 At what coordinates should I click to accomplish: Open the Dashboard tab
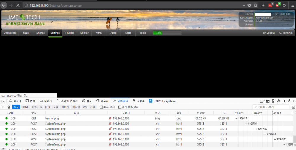(x=10, y=33)
